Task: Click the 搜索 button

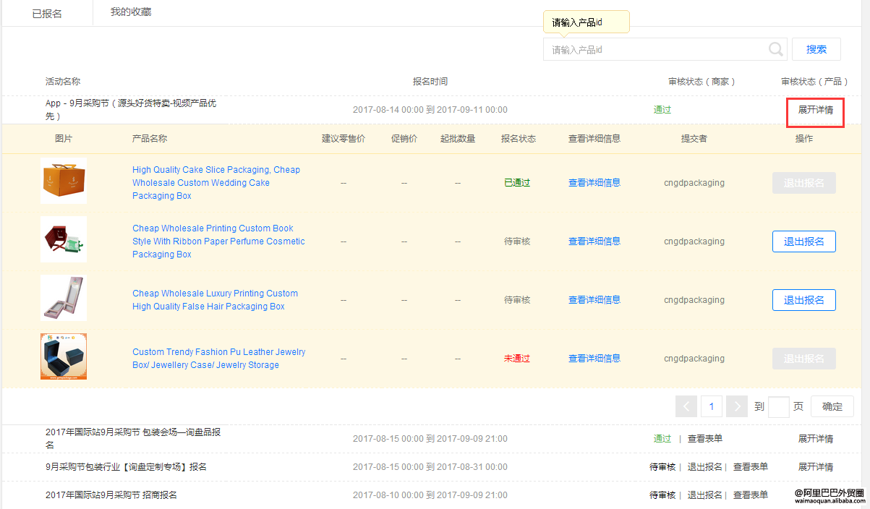Action: click(816, 49)
